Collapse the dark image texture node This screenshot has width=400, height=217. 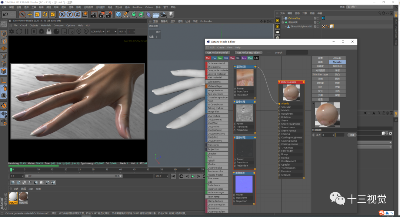click(x=234, y=138)
